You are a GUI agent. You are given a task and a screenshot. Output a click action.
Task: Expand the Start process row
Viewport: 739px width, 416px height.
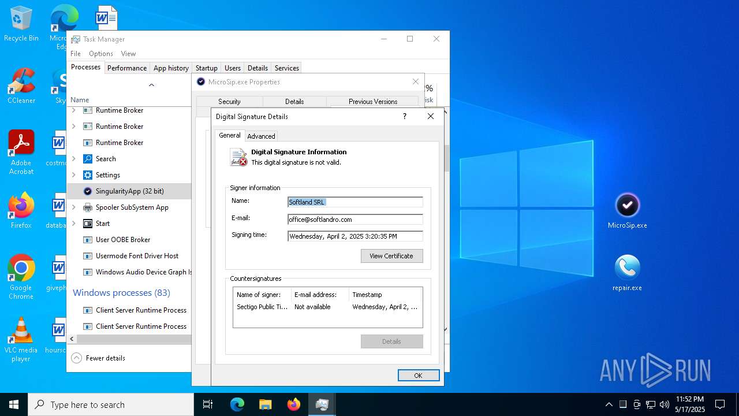coord(74,224)
